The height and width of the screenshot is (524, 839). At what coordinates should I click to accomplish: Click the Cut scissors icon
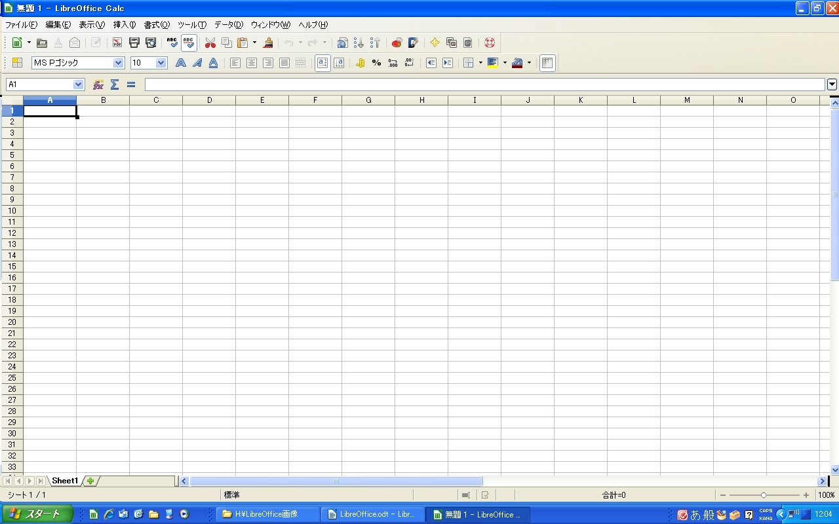tap(210, 43)
